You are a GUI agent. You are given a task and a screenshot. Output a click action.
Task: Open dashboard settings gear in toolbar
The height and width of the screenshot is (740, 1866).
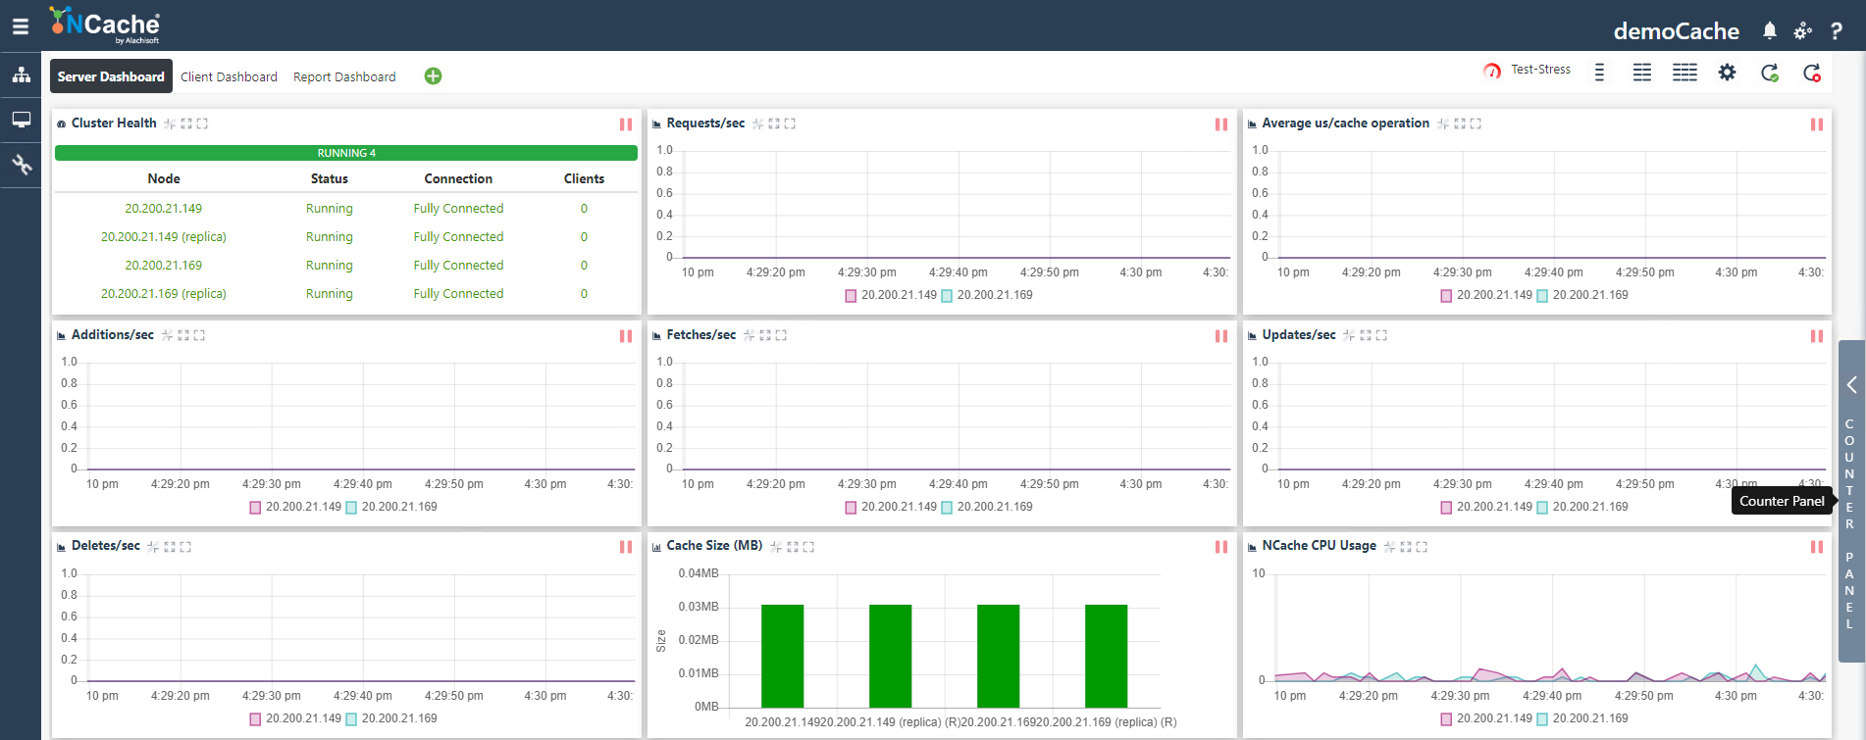[x=1728, y=73]
